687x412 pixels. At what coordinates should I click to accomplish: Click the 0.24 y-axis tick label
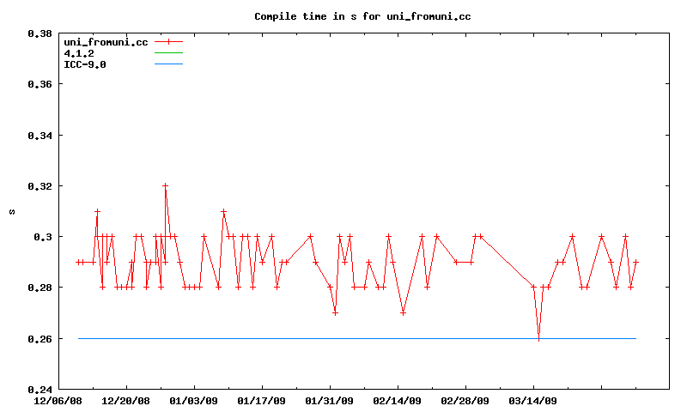(40, 390)
